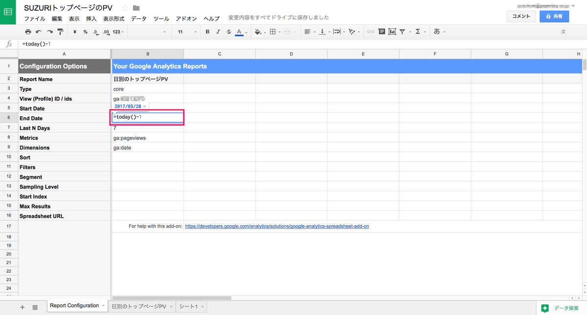Toggle italic formatting
This screenshot has width=587, height=315.
pos(218,32)
